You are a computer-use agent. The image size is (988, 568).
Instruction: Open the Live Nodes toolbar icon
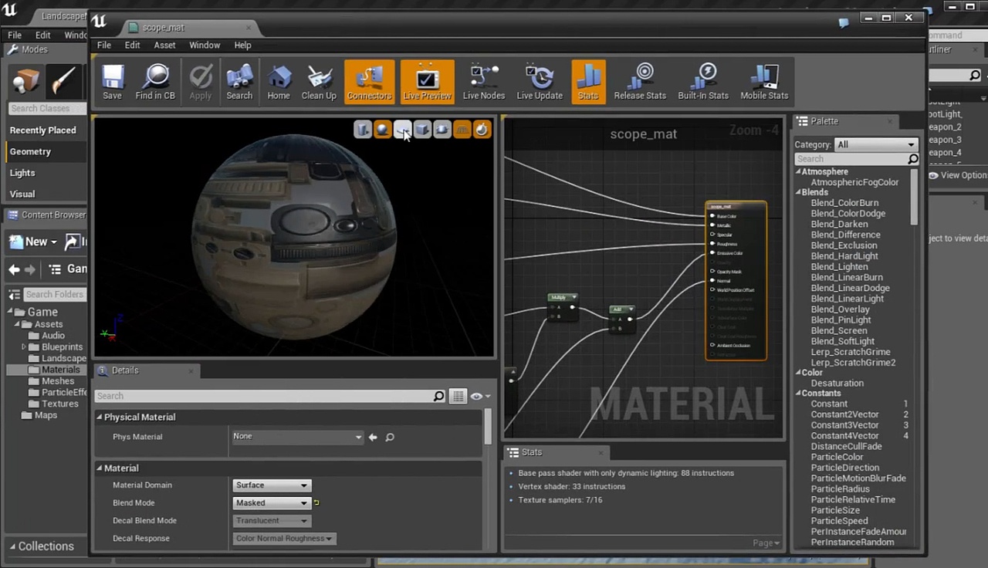tap(484, 81)
